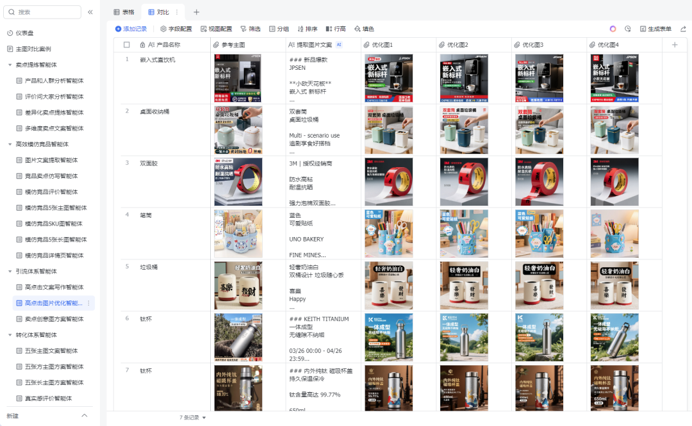Click the colorful gradient circle icon

pos(613,29)
